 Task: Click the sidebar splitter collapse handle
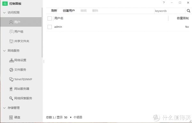[x=44, y=61]
